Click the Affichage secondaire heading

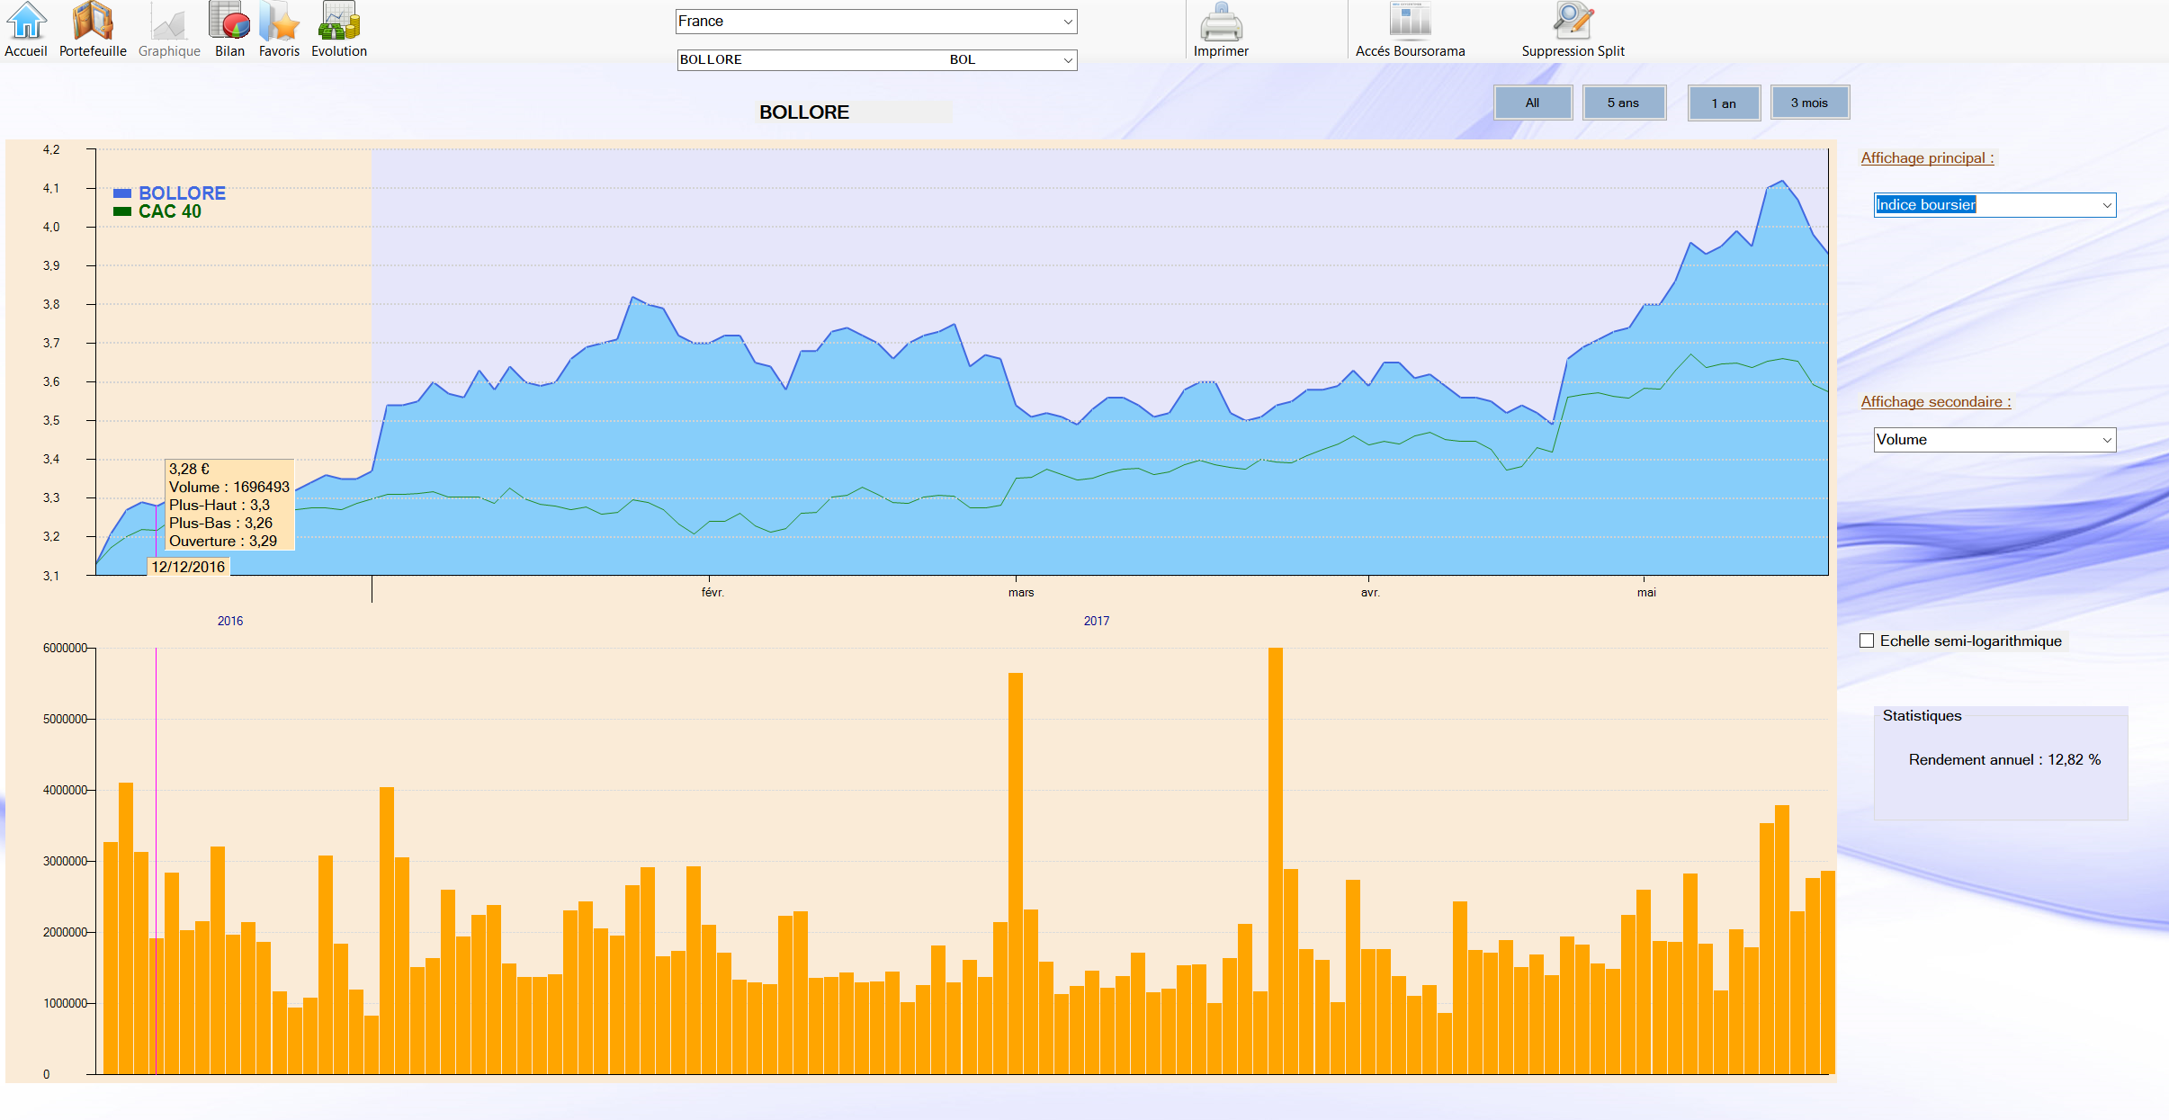click(1935, 402)
